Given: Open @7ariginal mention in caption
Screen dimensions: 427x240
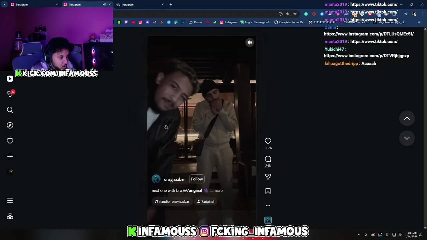Looking at the screenshot, I should click(192, 190).
